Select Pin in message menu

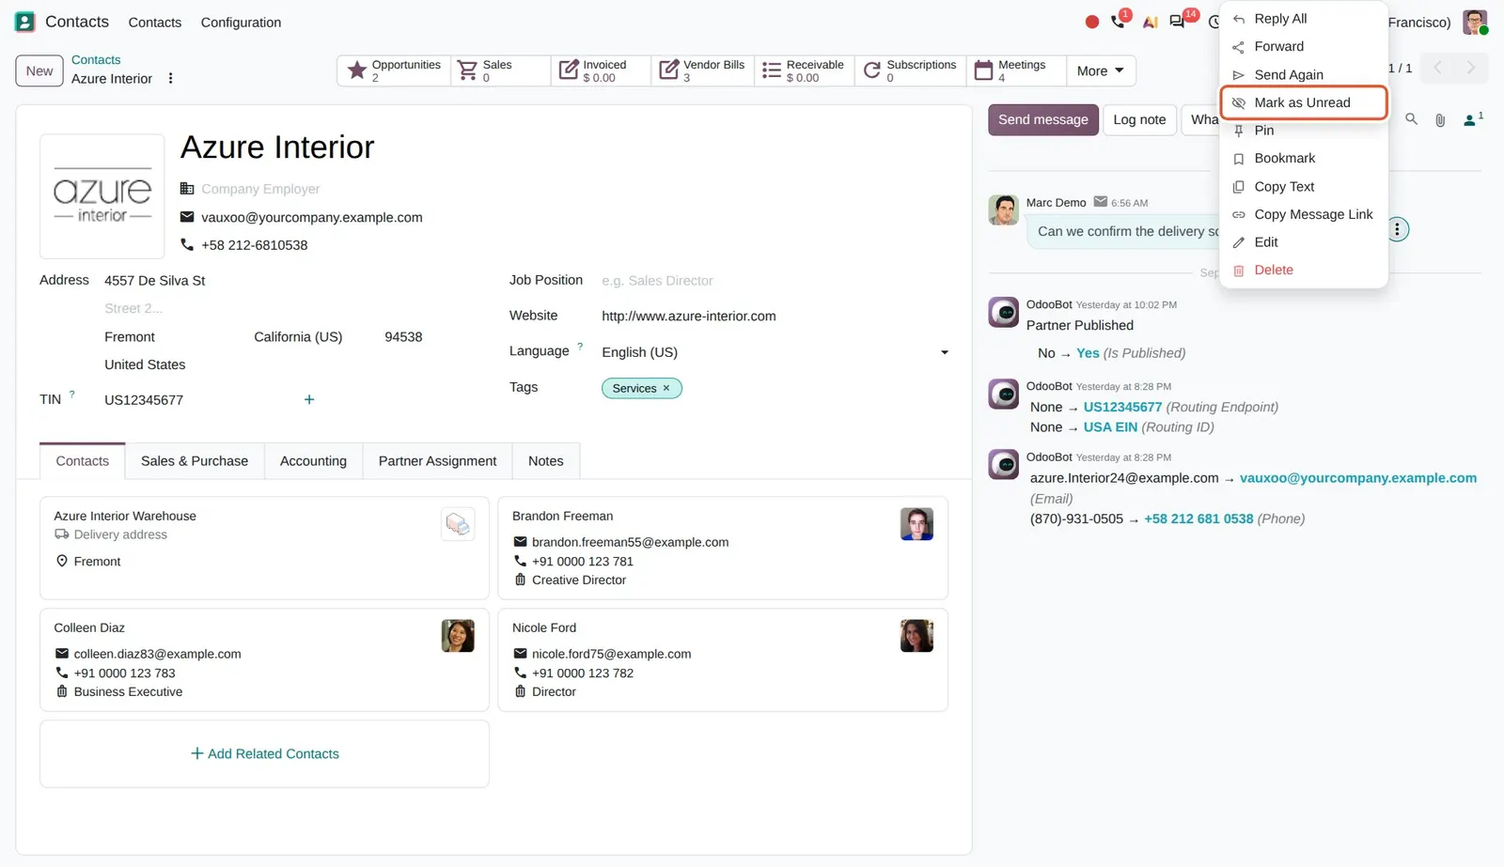click(1304, 131)
